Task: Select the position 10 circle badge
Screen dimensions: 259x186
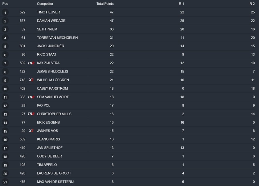Action: coord(5,89)
